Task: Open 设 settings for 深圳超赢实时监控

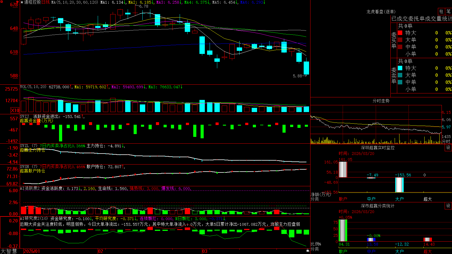Action: pos(448,148)
